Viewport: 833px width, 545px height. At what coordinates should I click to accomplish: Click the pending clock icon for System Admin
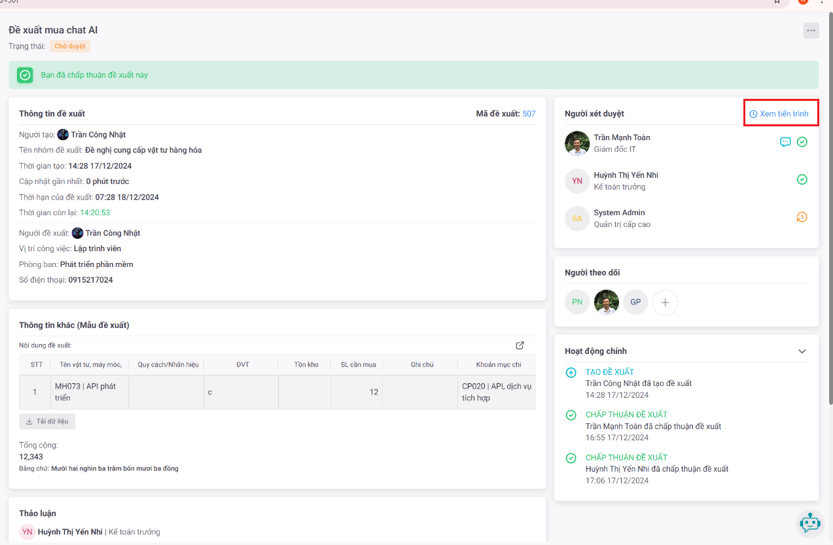(x=802, y=217)
